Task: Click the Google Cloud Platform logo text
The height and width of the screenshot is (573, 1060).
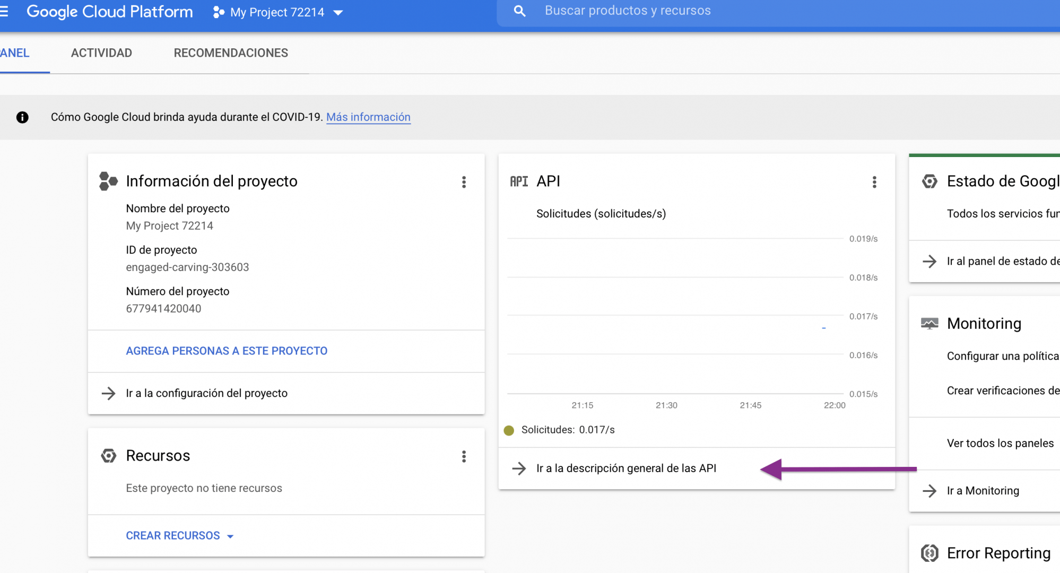Action: (110, 12)
